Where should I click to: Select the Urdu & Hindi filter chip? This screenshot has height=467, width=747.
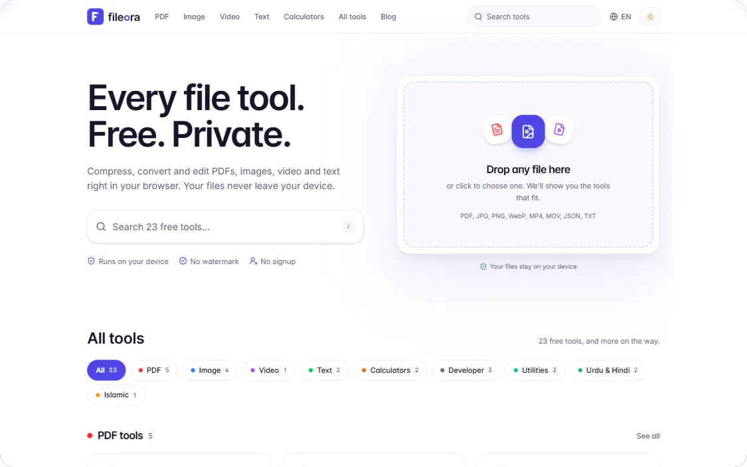point(608,370)
